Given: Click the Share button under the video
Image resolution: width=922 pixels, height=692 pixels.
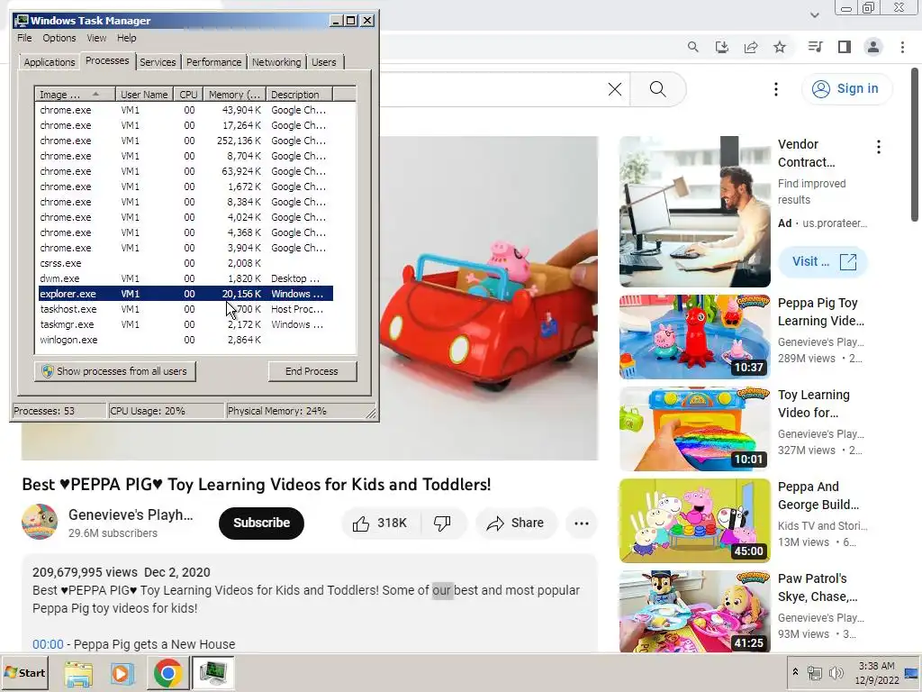Looking at the screenshot, I should pos(516,524).
